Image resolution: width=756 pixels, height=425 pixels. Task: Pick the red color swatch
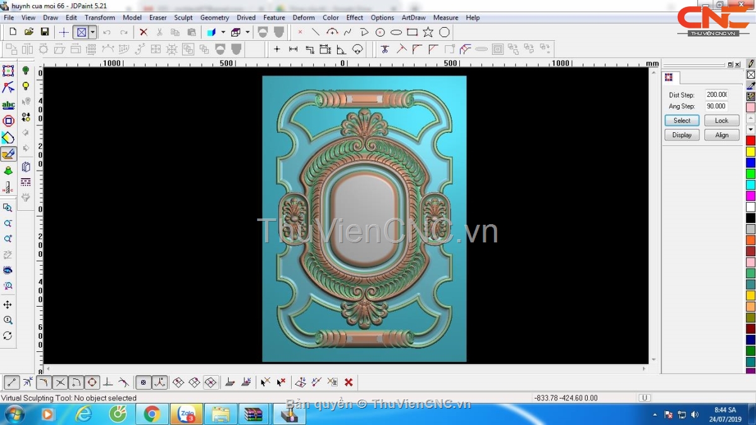pyautogui.click(x=751, y=140)
